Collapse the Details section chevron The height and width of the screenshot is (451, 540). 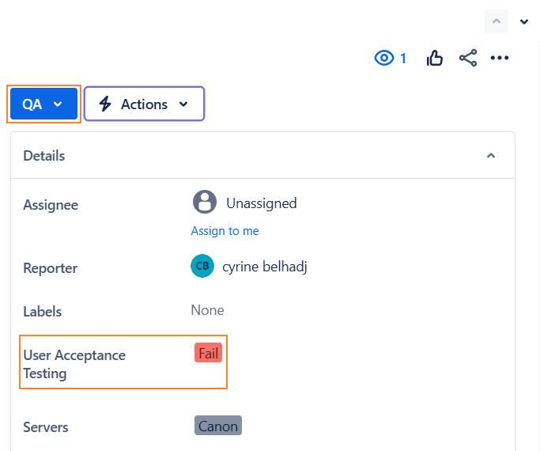point(491,156)
